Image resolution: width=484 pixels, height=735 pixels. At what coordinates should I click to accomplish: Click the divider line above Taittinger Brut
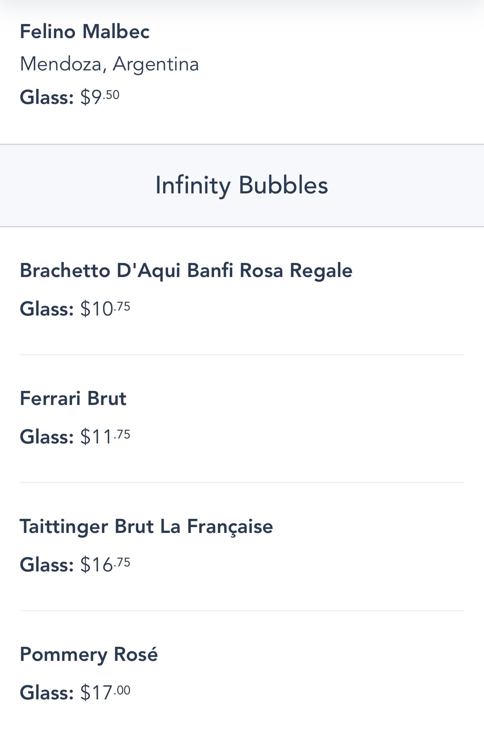242,483
